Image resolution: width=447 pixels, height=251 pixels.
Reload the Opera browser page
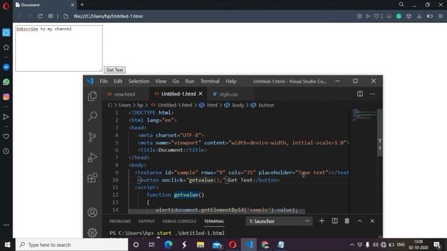click(x=40, y=16)
